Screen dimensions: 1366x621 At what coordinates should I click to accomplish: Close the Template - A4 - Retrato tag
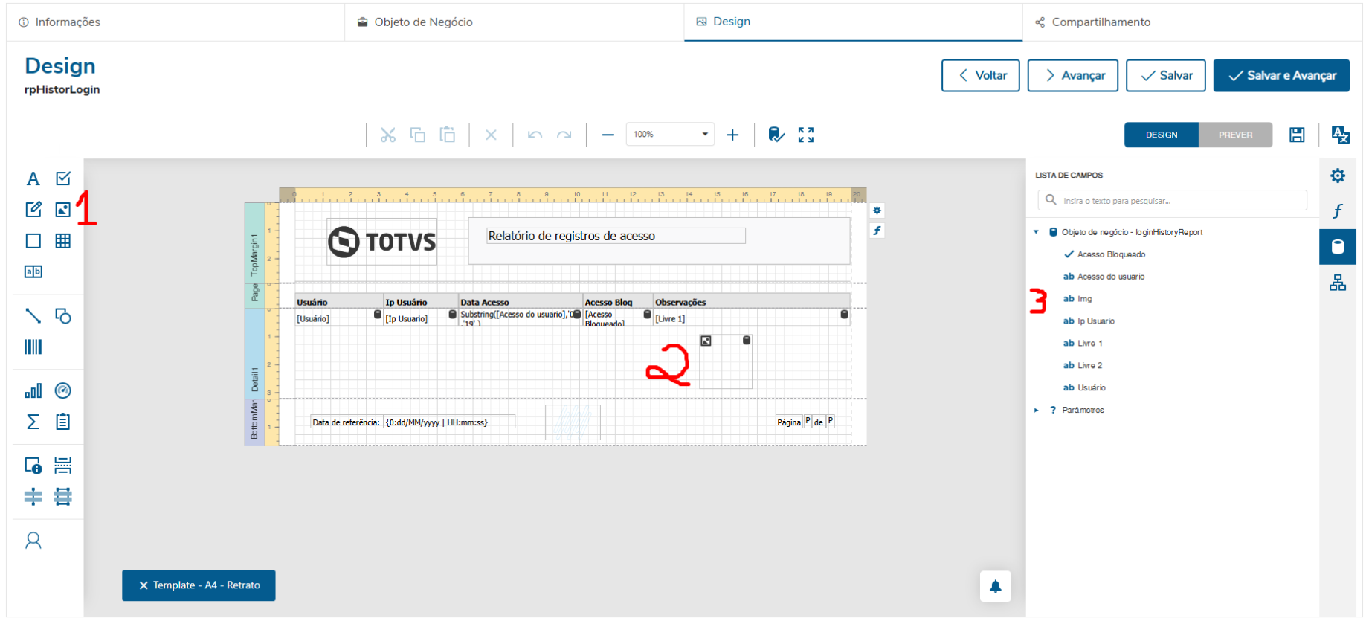coord(144,585)
